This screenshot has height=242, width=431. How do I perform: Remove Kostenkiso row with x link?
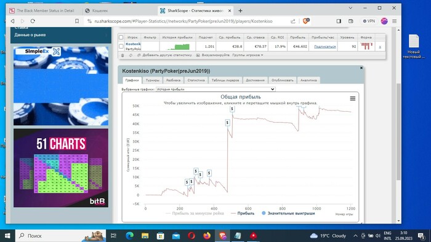pos(380,47)
